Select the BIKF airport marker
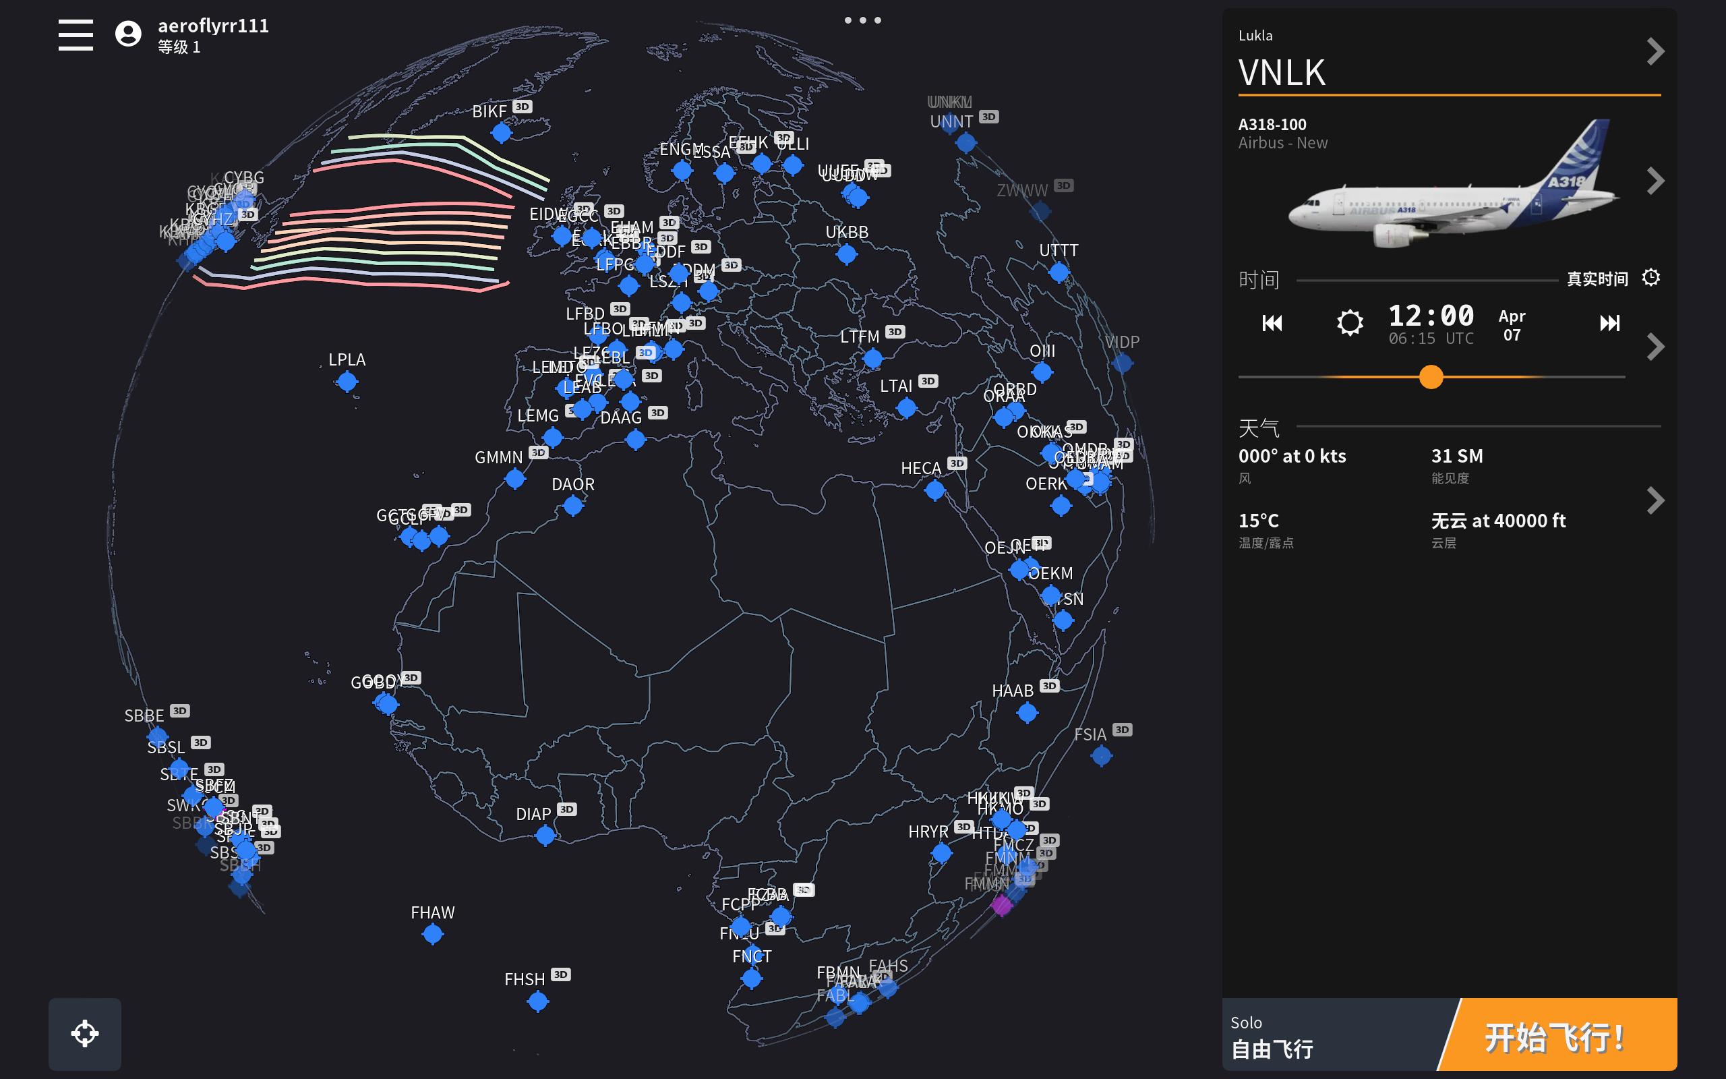 point(502,132)
